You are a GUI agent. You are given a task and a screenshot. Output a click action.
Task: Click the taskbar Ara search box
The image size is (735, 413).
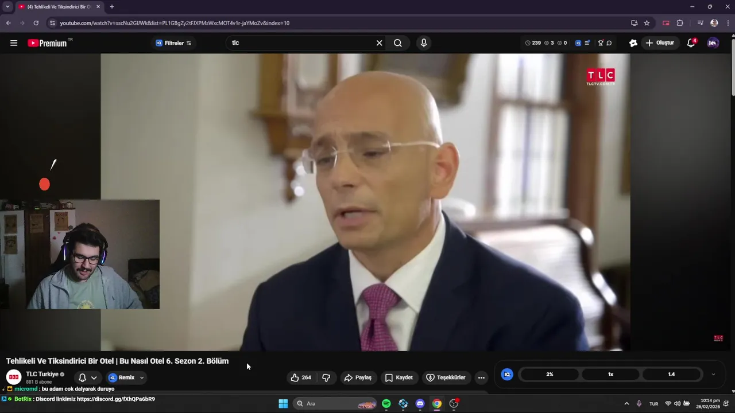click(335, 404)
